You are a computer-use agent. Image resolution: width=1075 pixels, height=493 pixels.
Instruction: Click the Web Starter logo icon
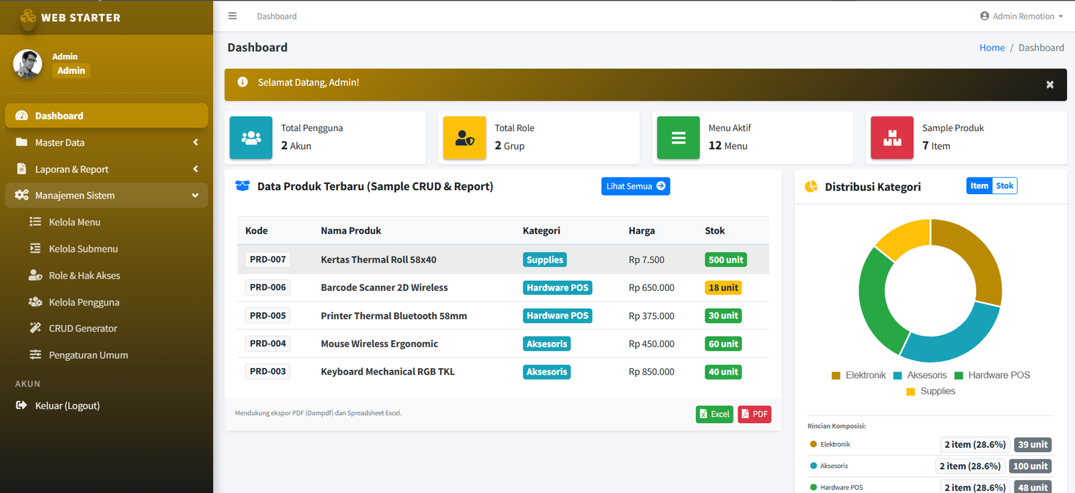click(28, 17)
